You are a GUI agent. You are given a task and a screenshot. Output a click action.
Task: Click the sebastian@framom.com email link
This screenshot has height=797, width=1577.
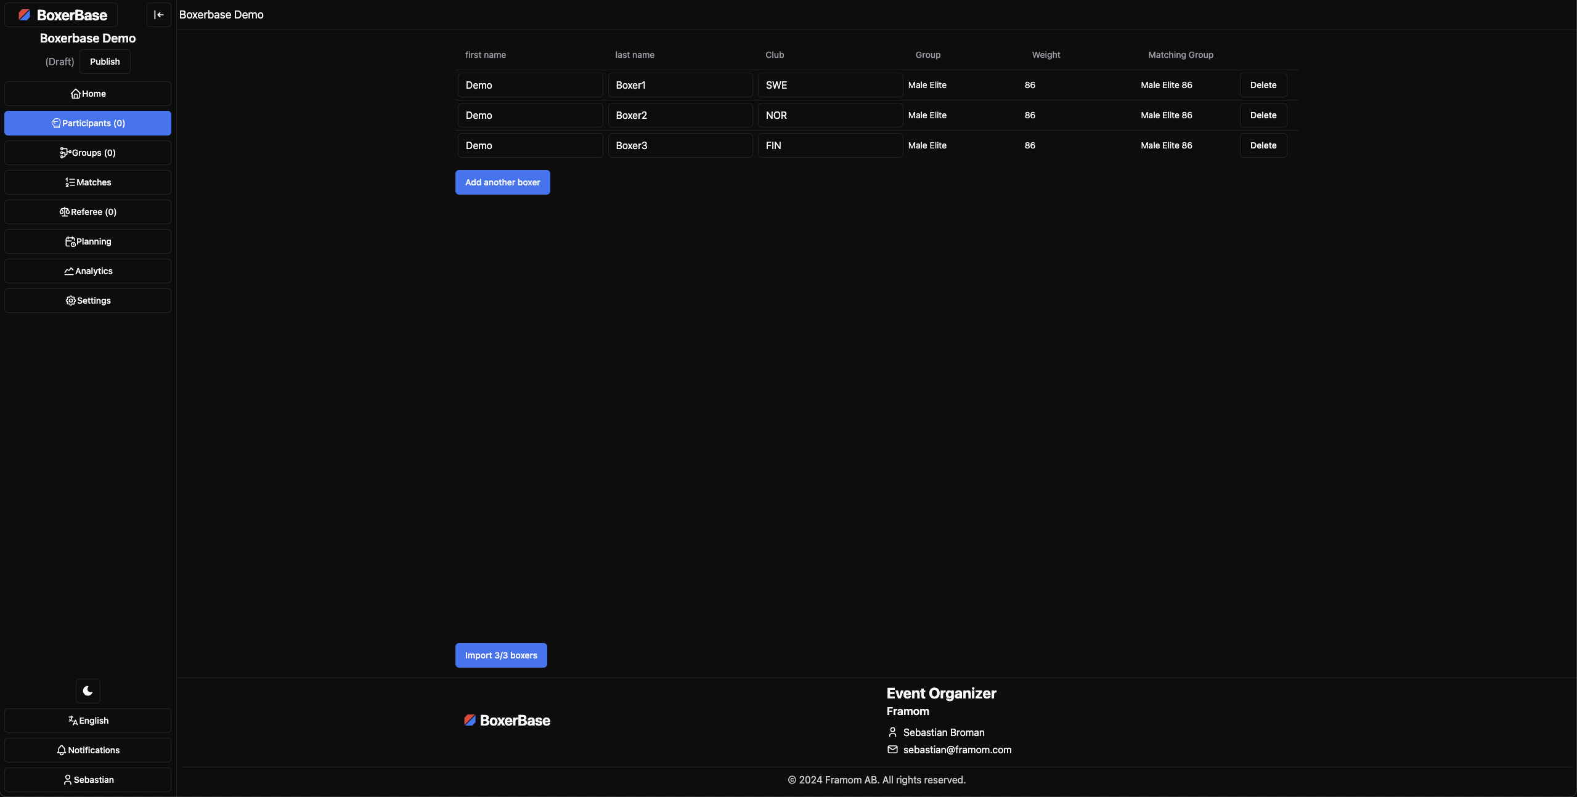point(957,750)
